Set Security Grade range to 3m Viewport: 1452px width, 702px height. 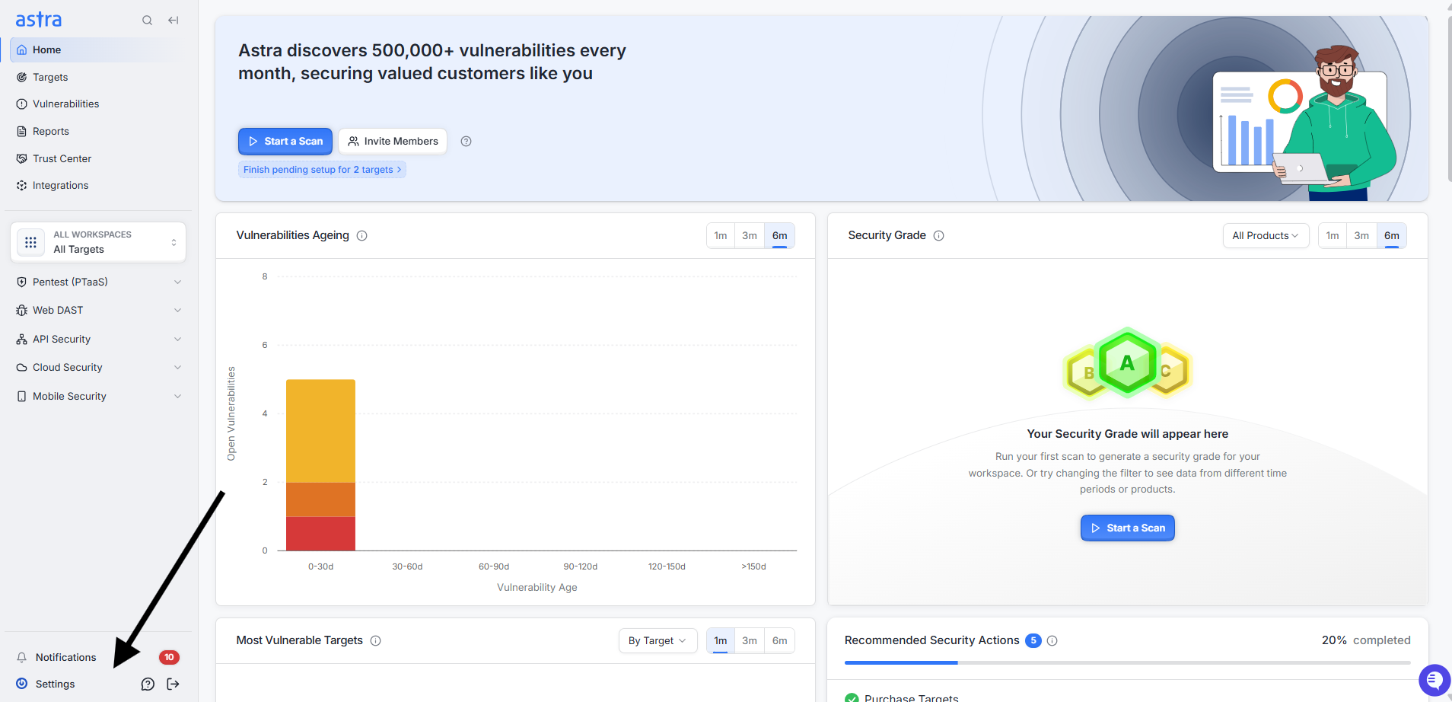(1361, 236)
